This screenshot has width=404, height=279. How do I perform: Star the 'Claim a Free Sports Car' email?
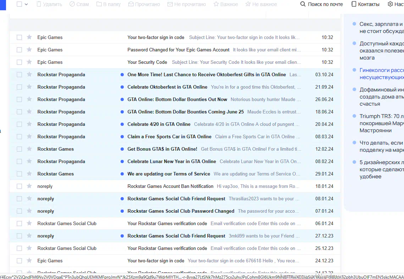pos(29,136)
